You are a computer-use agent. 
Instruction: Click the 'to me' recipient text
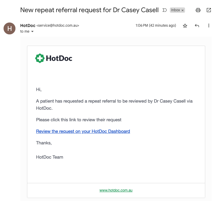25,31
